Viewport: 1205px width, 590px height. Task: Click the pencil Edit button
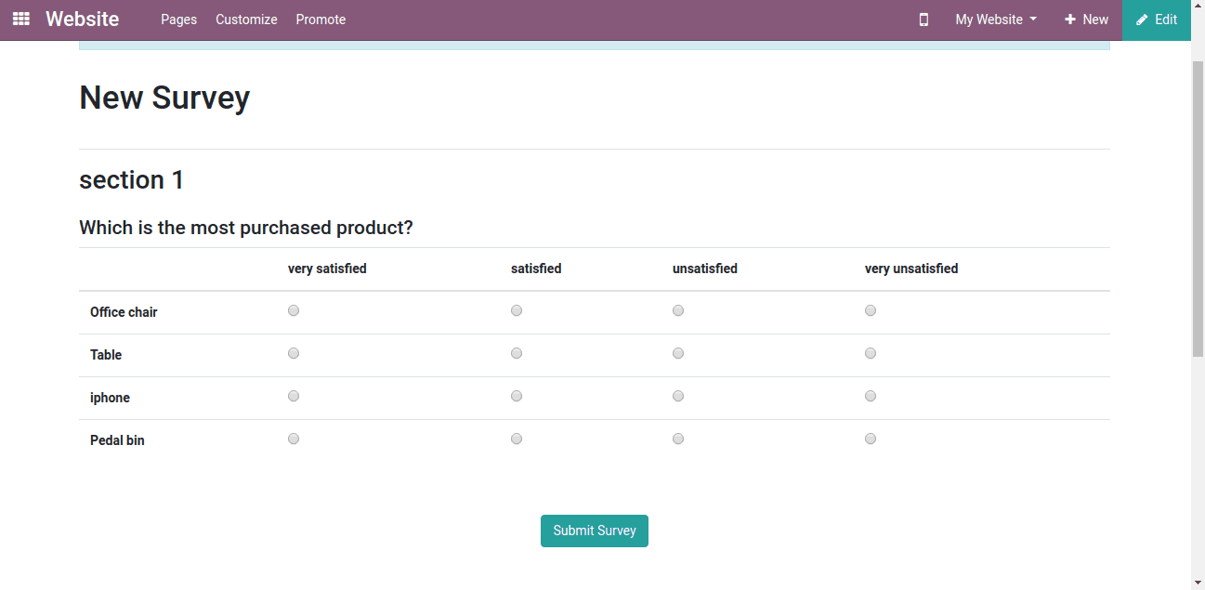(1157, 20)
